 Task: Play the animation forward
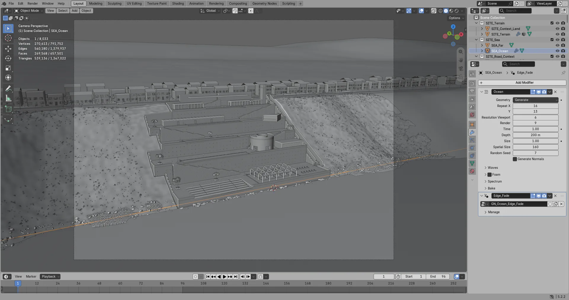tap(224, 277)
